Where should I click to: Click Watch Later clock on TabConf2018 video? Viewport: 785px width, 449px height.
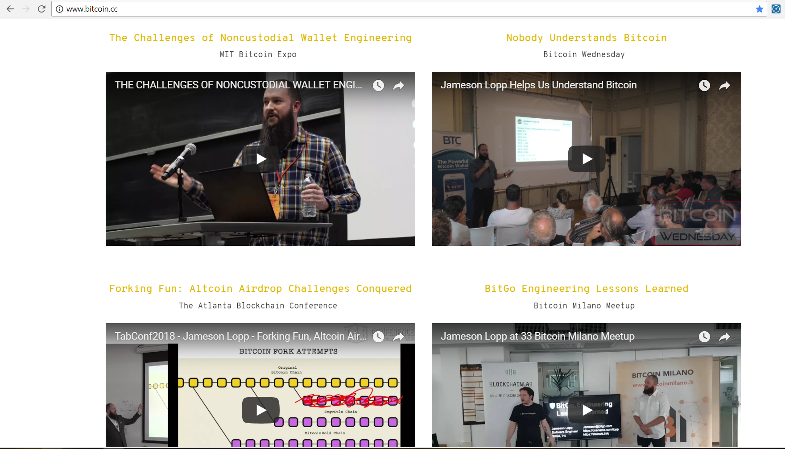(x=378, y=337)
